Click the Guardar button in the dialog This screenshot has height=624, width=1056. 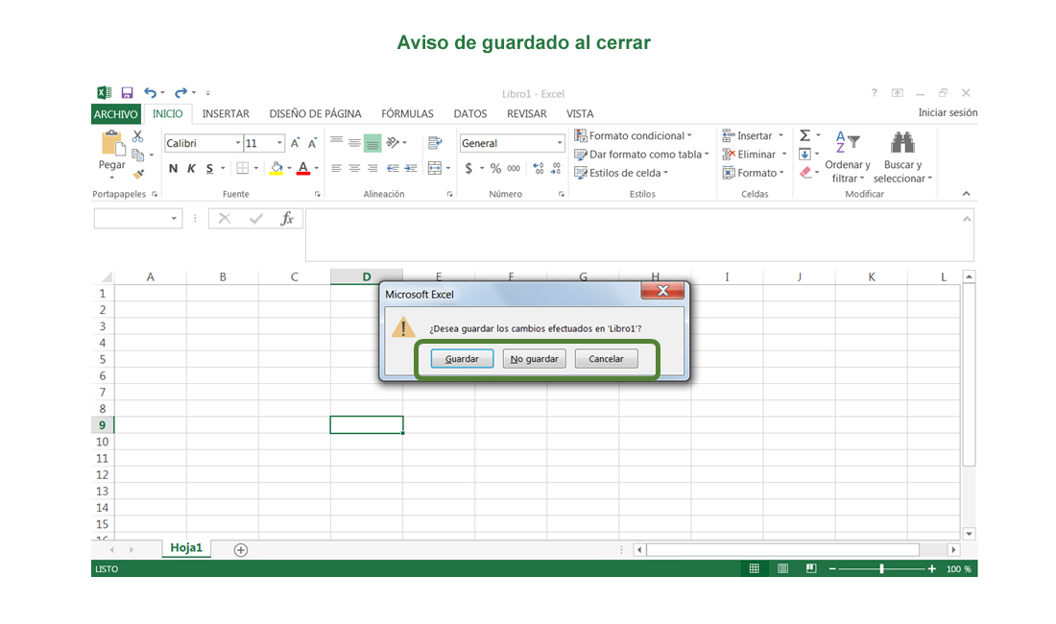point(462,359)
